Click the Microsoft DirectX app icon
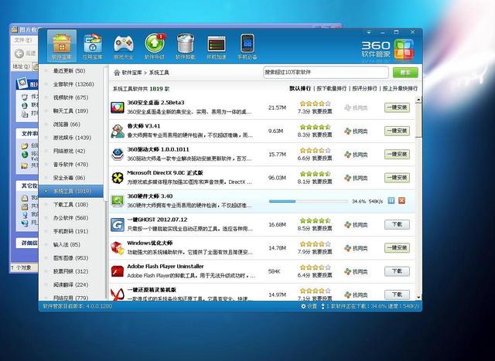This screenshot has height=361, width=495. coord(118,178)
